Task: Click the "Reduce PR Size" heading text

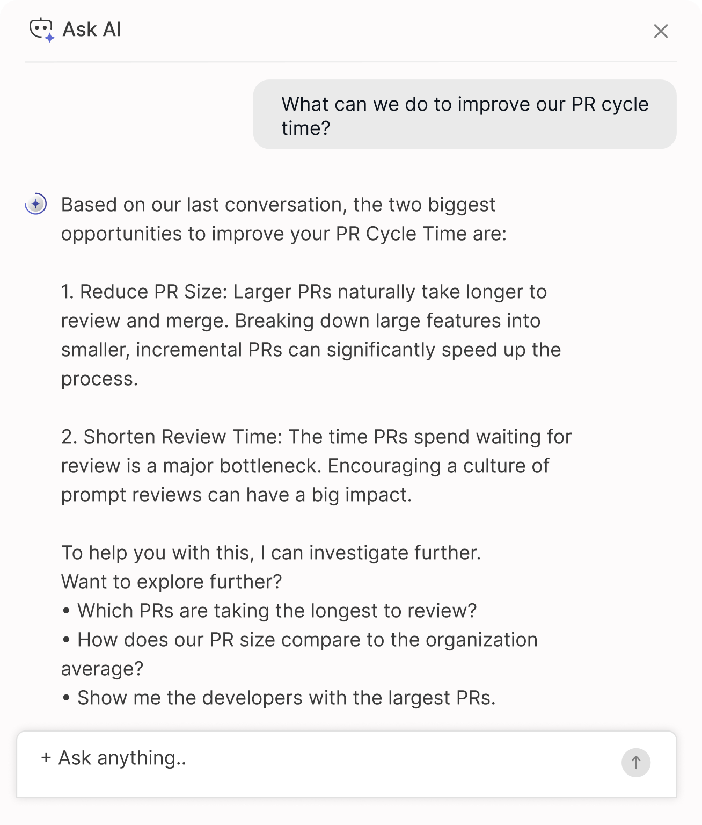Action: point(154,292)
